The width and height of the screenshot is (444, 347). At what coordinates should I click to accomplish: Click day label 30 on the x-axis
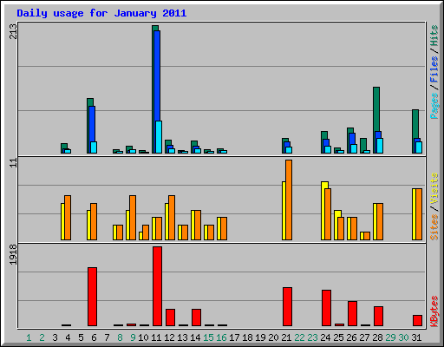point(403,337)
